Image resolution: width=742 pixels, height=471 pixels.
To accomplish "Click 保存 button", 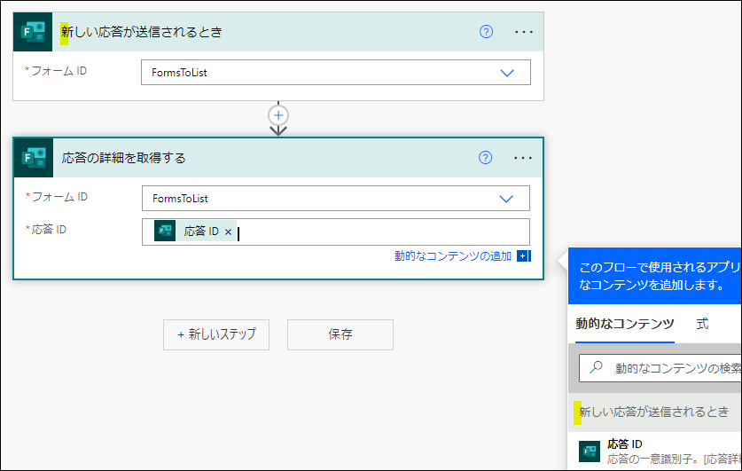I will [340, 334].
